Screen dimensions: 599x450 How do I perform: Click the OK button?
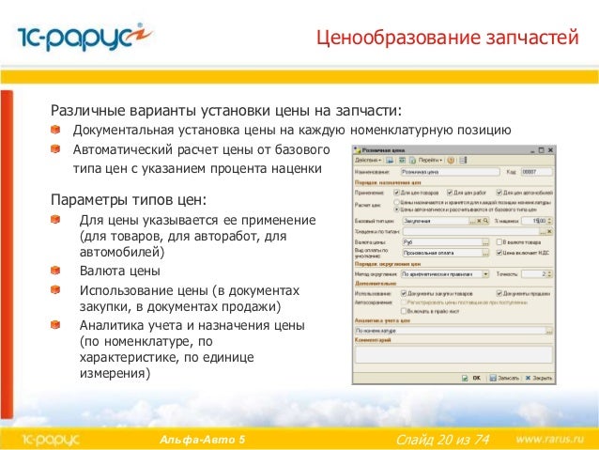472,378
